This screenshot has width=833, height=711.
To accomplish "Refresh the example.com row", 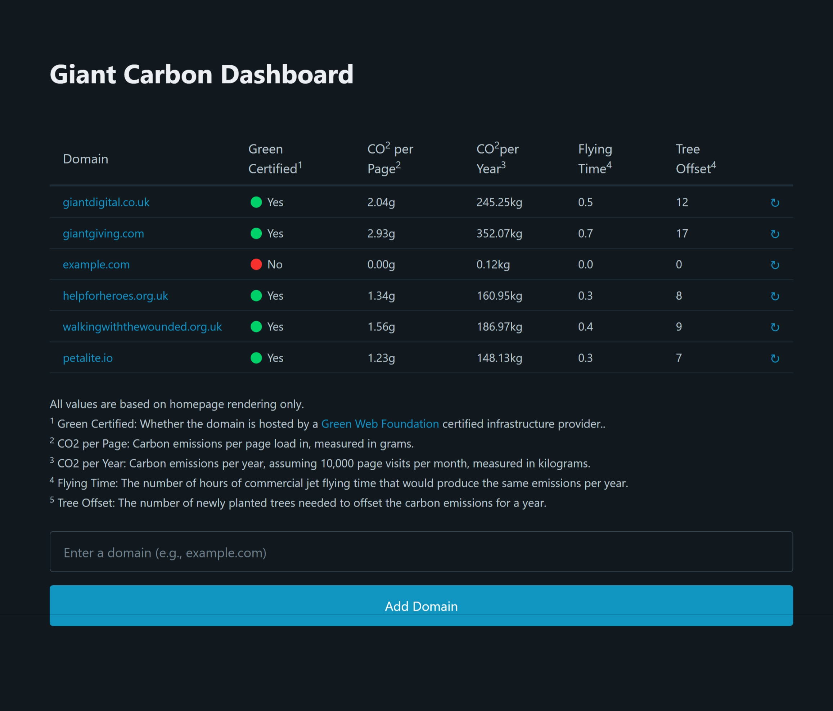I will (x=775, y=265).
